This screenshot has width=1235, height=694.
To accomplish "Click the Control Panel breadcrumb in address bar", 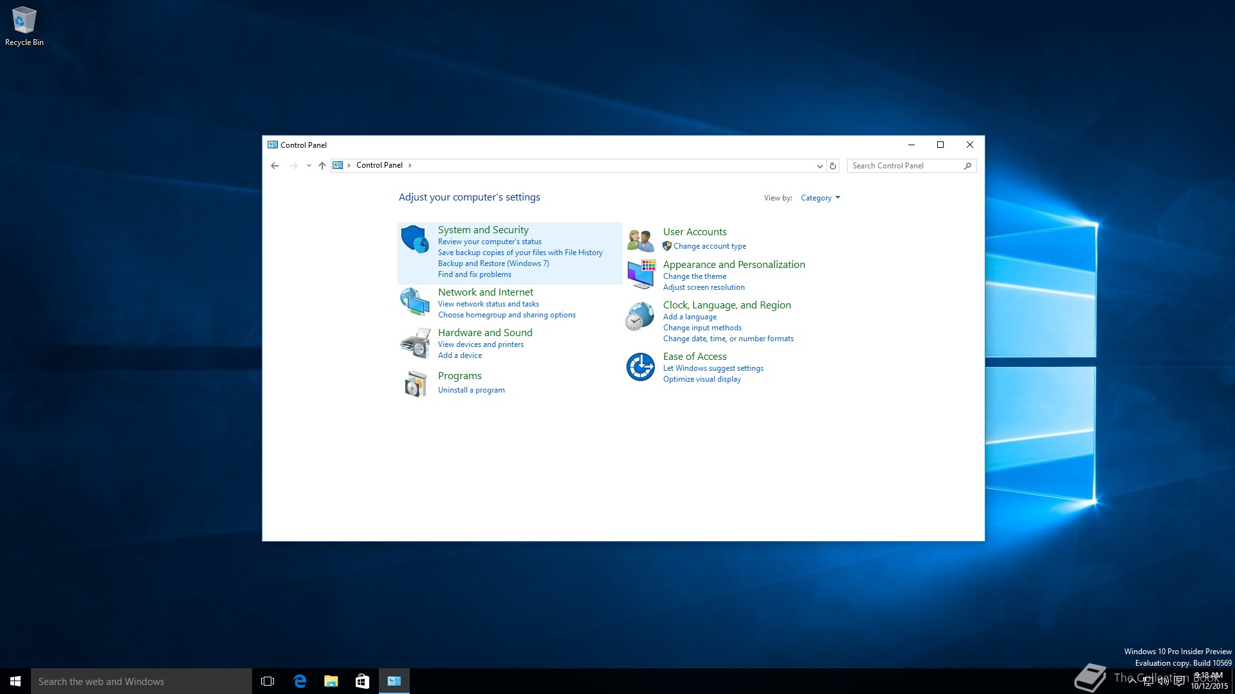I will (x=380, y=165).
